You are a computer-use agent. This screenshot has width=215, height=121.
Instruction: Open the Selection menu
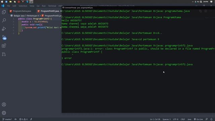[23, 6]
